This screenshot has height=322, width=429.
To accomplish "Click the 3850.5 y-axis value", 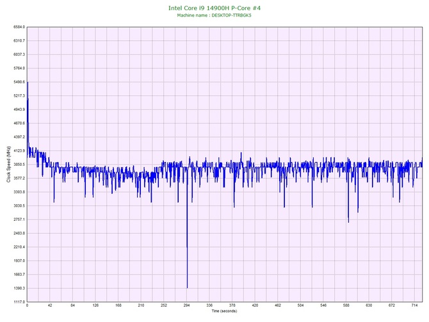I will click(x=19, y=165).
